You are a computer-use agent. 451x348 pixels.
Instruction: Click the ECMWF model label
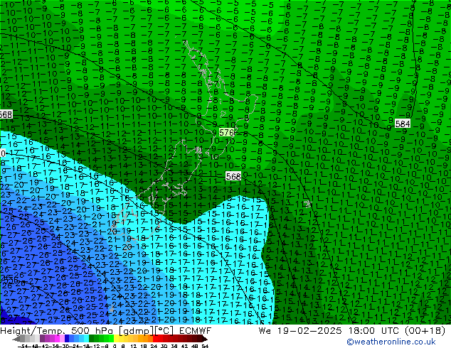pyautogui.click(x=196, y=330)
